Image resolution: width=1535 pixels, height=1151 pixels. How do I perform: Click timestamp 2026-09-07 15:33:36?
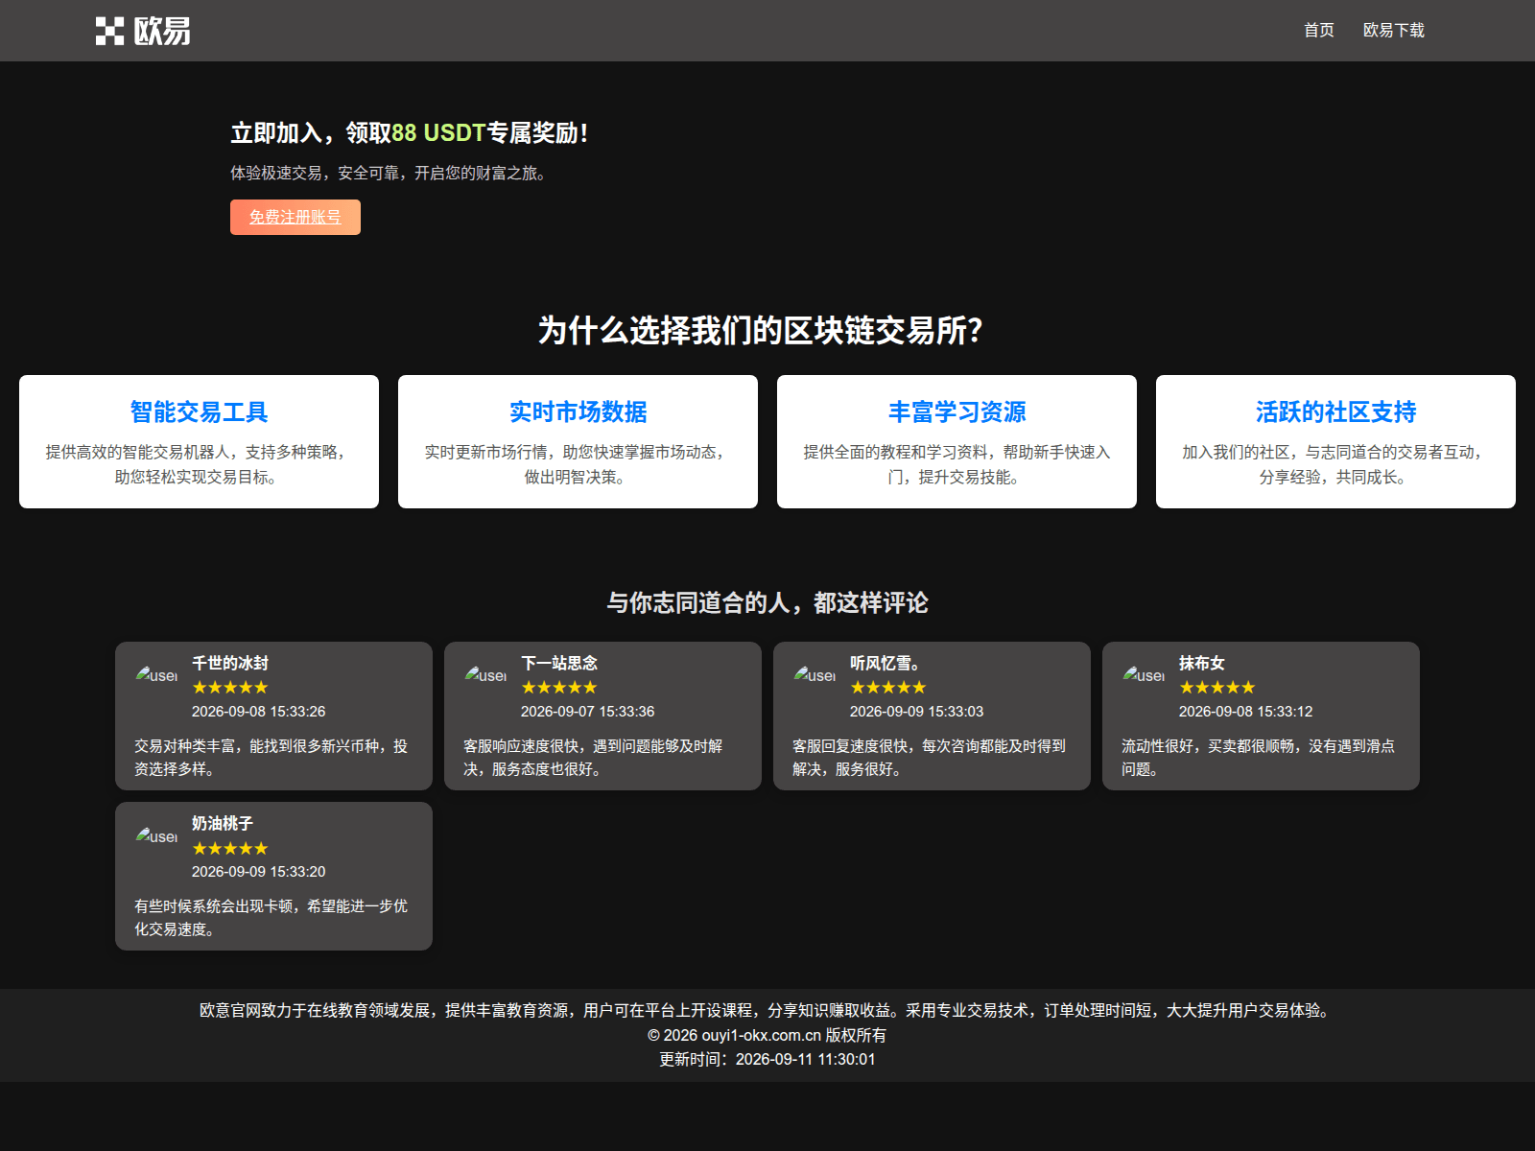tap(588, 712)
